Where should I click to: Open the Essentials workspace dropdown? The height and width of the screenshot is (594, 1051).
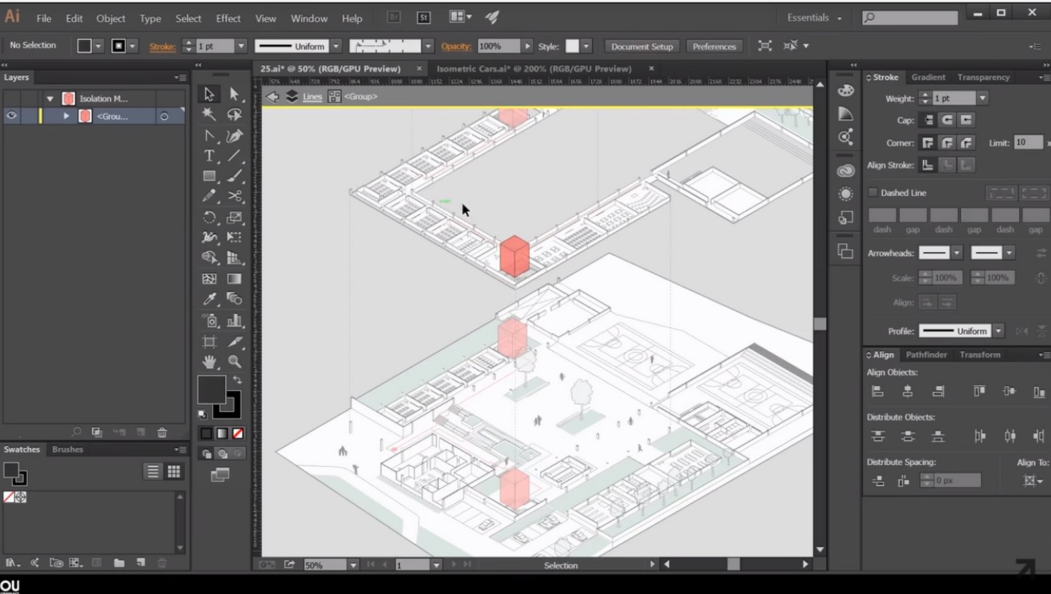click(815, 18)
